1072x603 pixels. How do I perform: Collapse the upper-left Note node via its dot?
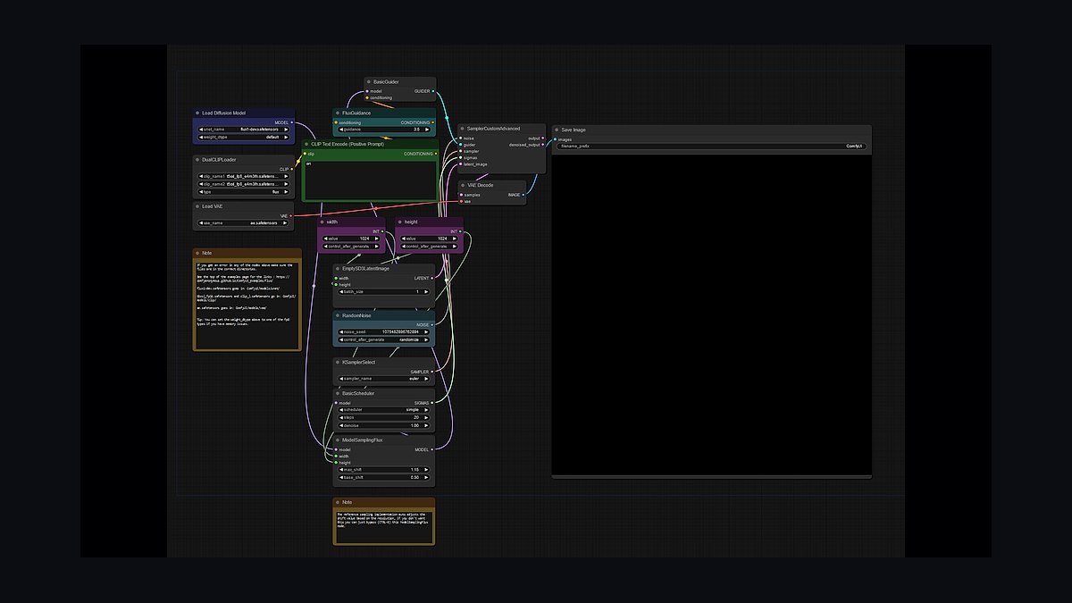pyautogui.click(x=197, y=253)
